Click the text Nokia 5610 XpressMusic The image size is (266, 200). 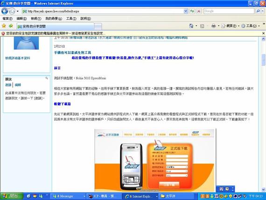pos(91,78)
